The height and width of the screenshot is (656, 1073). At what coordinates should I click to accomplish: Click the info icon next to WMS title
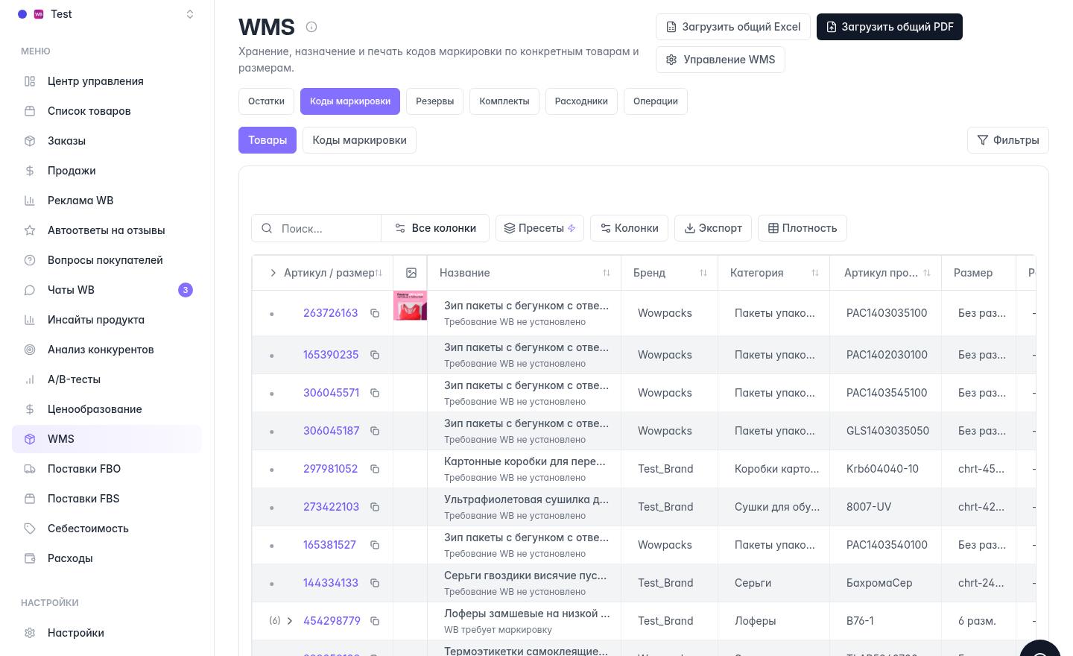point(311,27)
